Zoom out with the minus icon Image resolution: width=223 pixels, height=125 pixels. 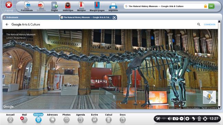click(181, 118)
